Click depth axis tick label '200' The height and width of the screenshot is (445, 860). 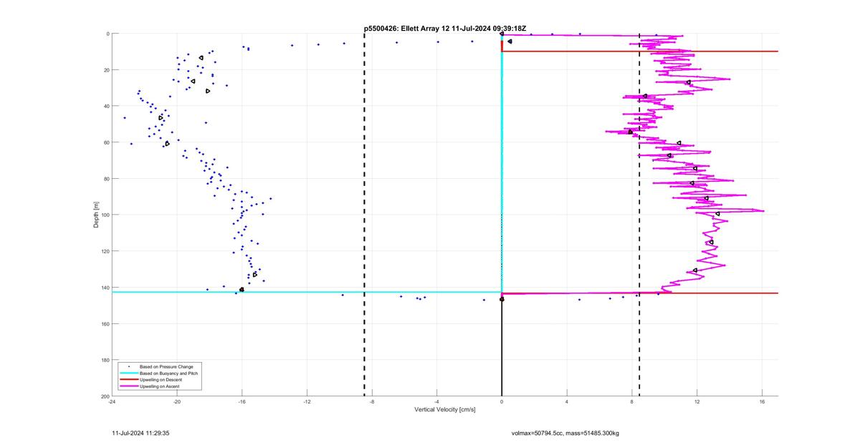(x=105, y=396)
